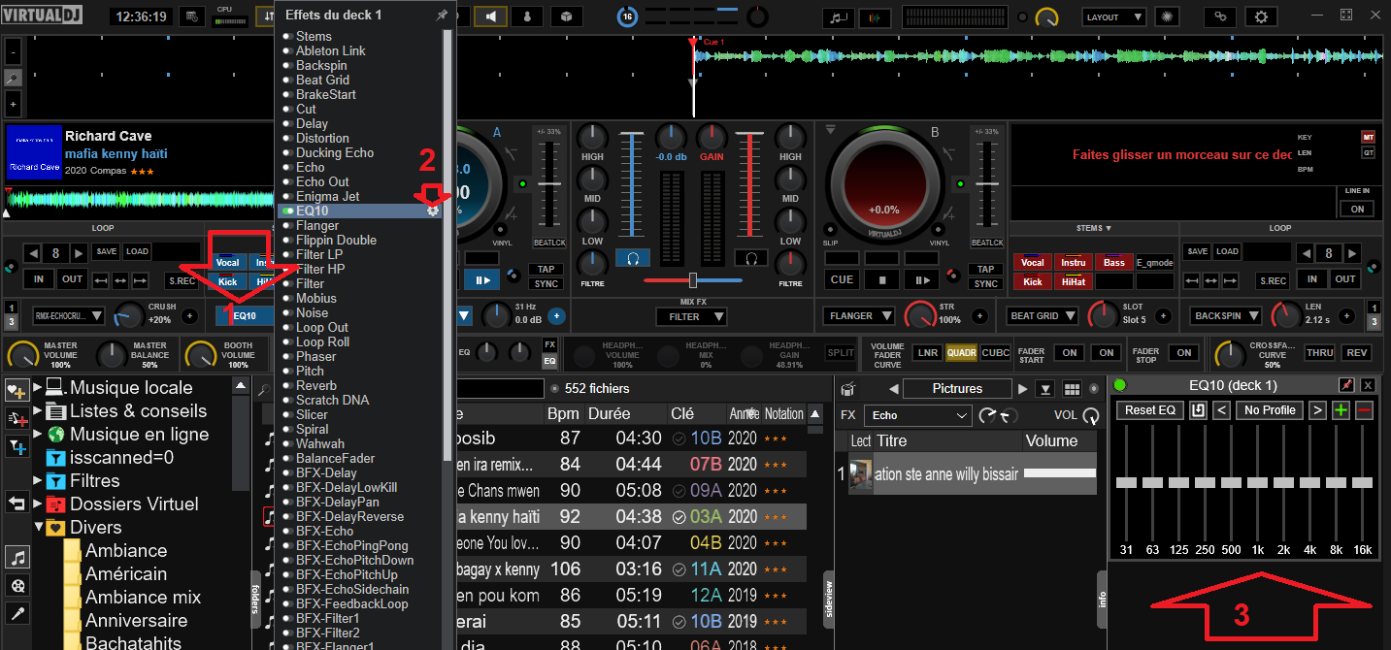1391x650 pixels.
Task: Click the headphone cue button for deck B
Action: point(751,258)
